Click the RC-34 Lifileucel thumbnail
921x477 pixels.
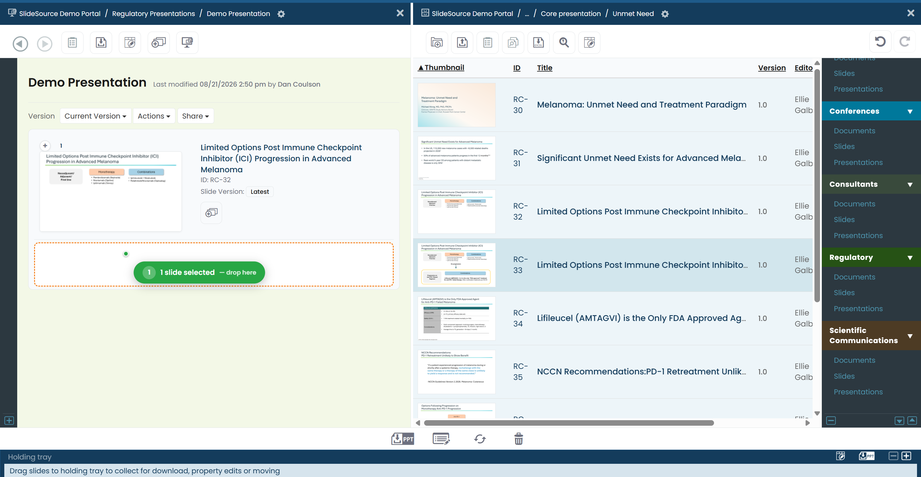457,319
